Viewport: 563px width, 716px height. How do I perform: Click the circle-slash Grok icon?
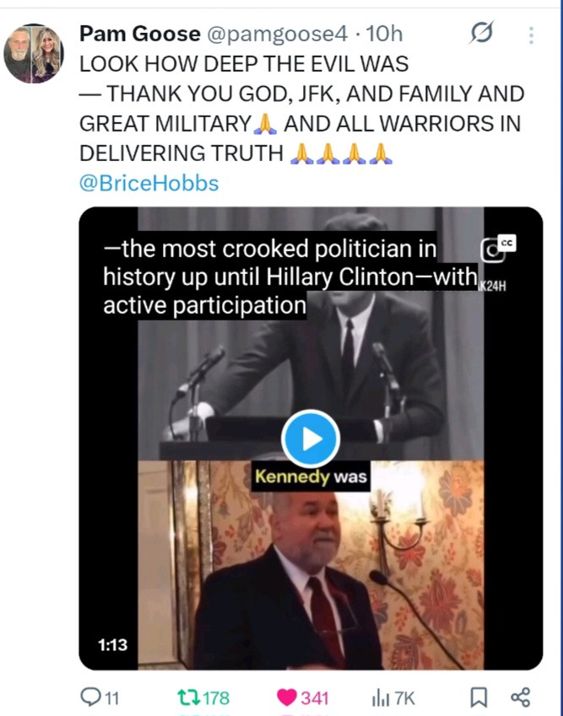[x=481, y=35]
